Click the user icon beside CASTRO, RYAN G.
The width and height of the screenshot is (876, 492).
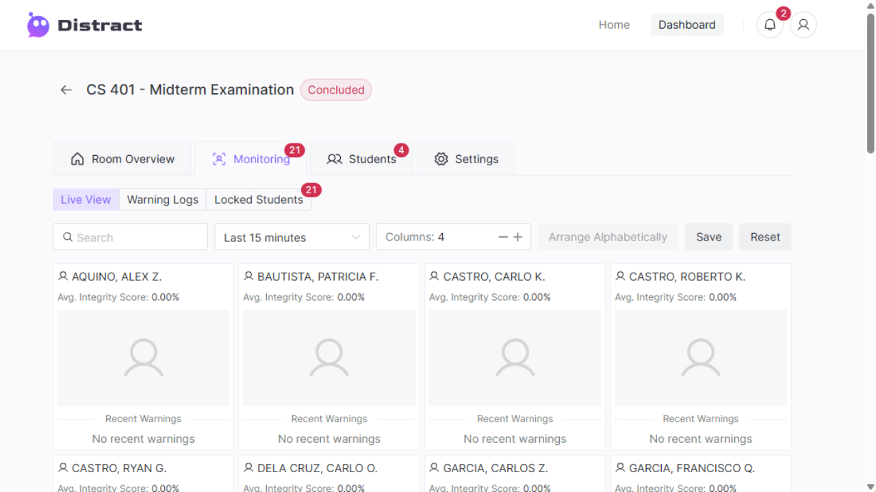pos(63,467)
